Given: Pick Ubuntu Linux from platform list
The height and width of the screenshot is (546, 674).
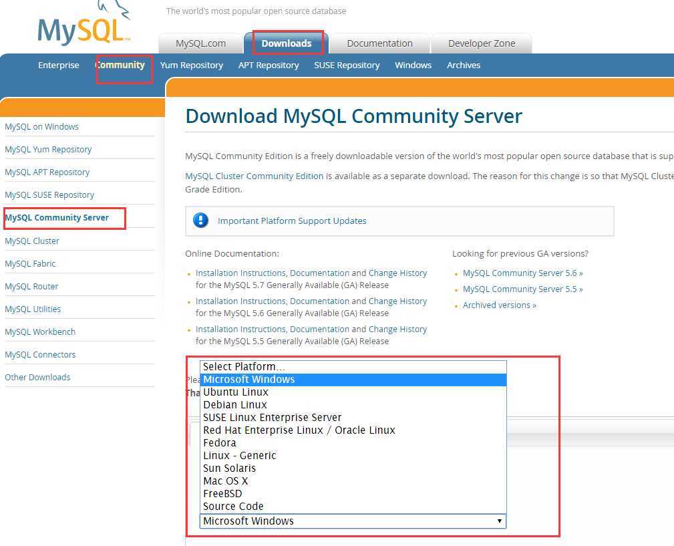Looking at the screenshot, I should point(353,392).
